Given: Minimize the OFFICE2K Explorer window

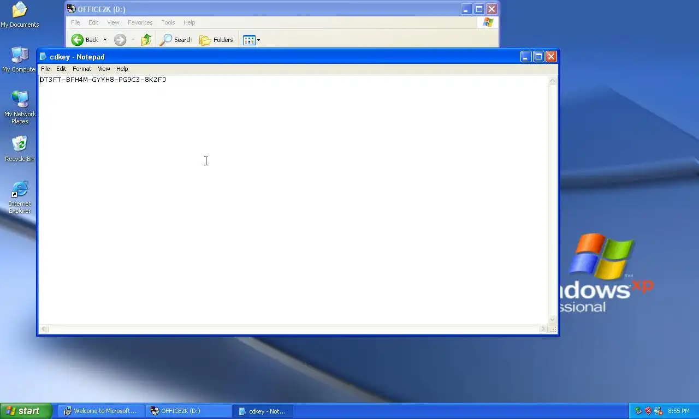Looking at the screenshot, I should pyautogui.click(x=466, y=9).
